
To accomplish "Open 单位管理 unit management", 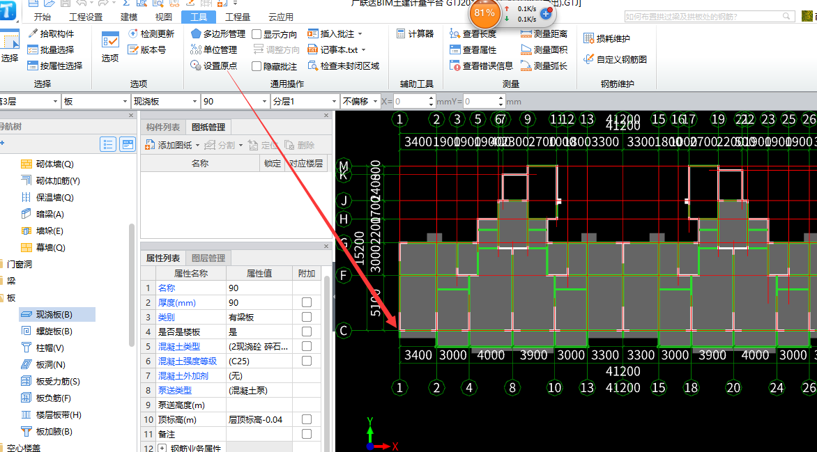I will pyautogui.click(x=213, y=50).
